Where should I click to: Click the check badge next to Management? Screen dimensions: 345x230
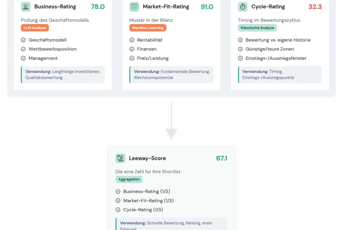24,58
